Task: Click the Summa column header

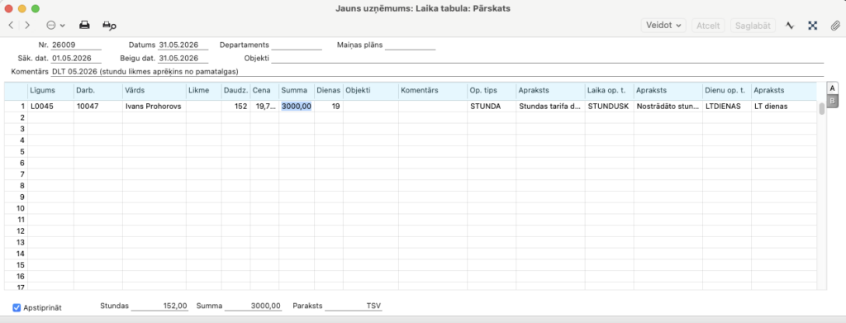Action: [x=297, y=91]
